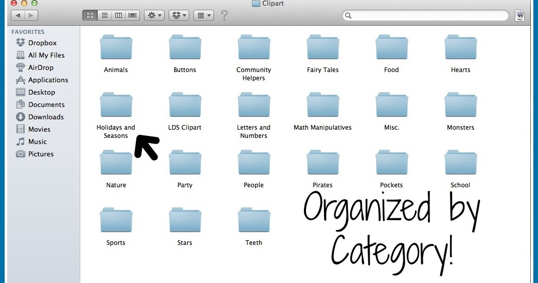Open the item arrangement dropdown

coord(204,15)
